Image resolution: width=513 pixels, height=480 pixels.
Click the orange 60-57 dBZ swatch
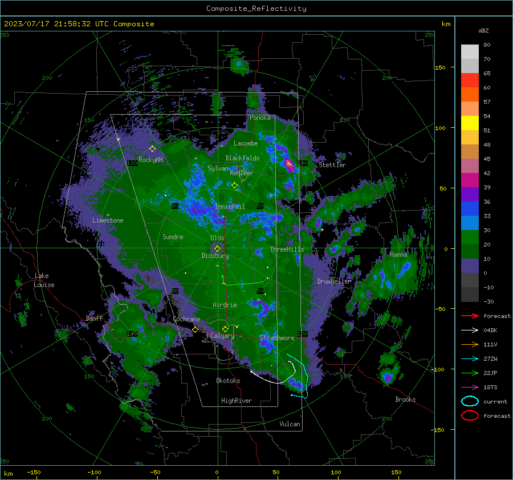coord(470,95)
